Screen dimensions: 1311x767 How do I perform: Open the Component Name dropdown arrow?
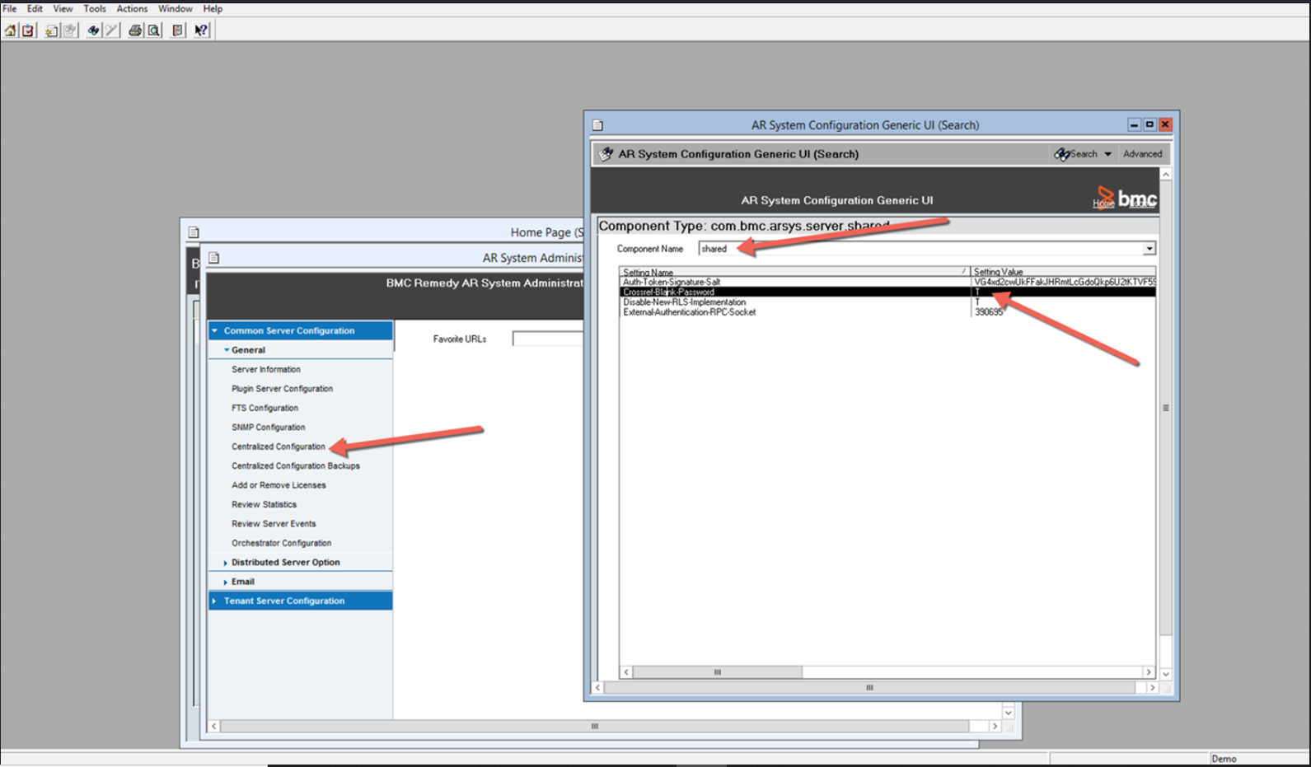1149,249
